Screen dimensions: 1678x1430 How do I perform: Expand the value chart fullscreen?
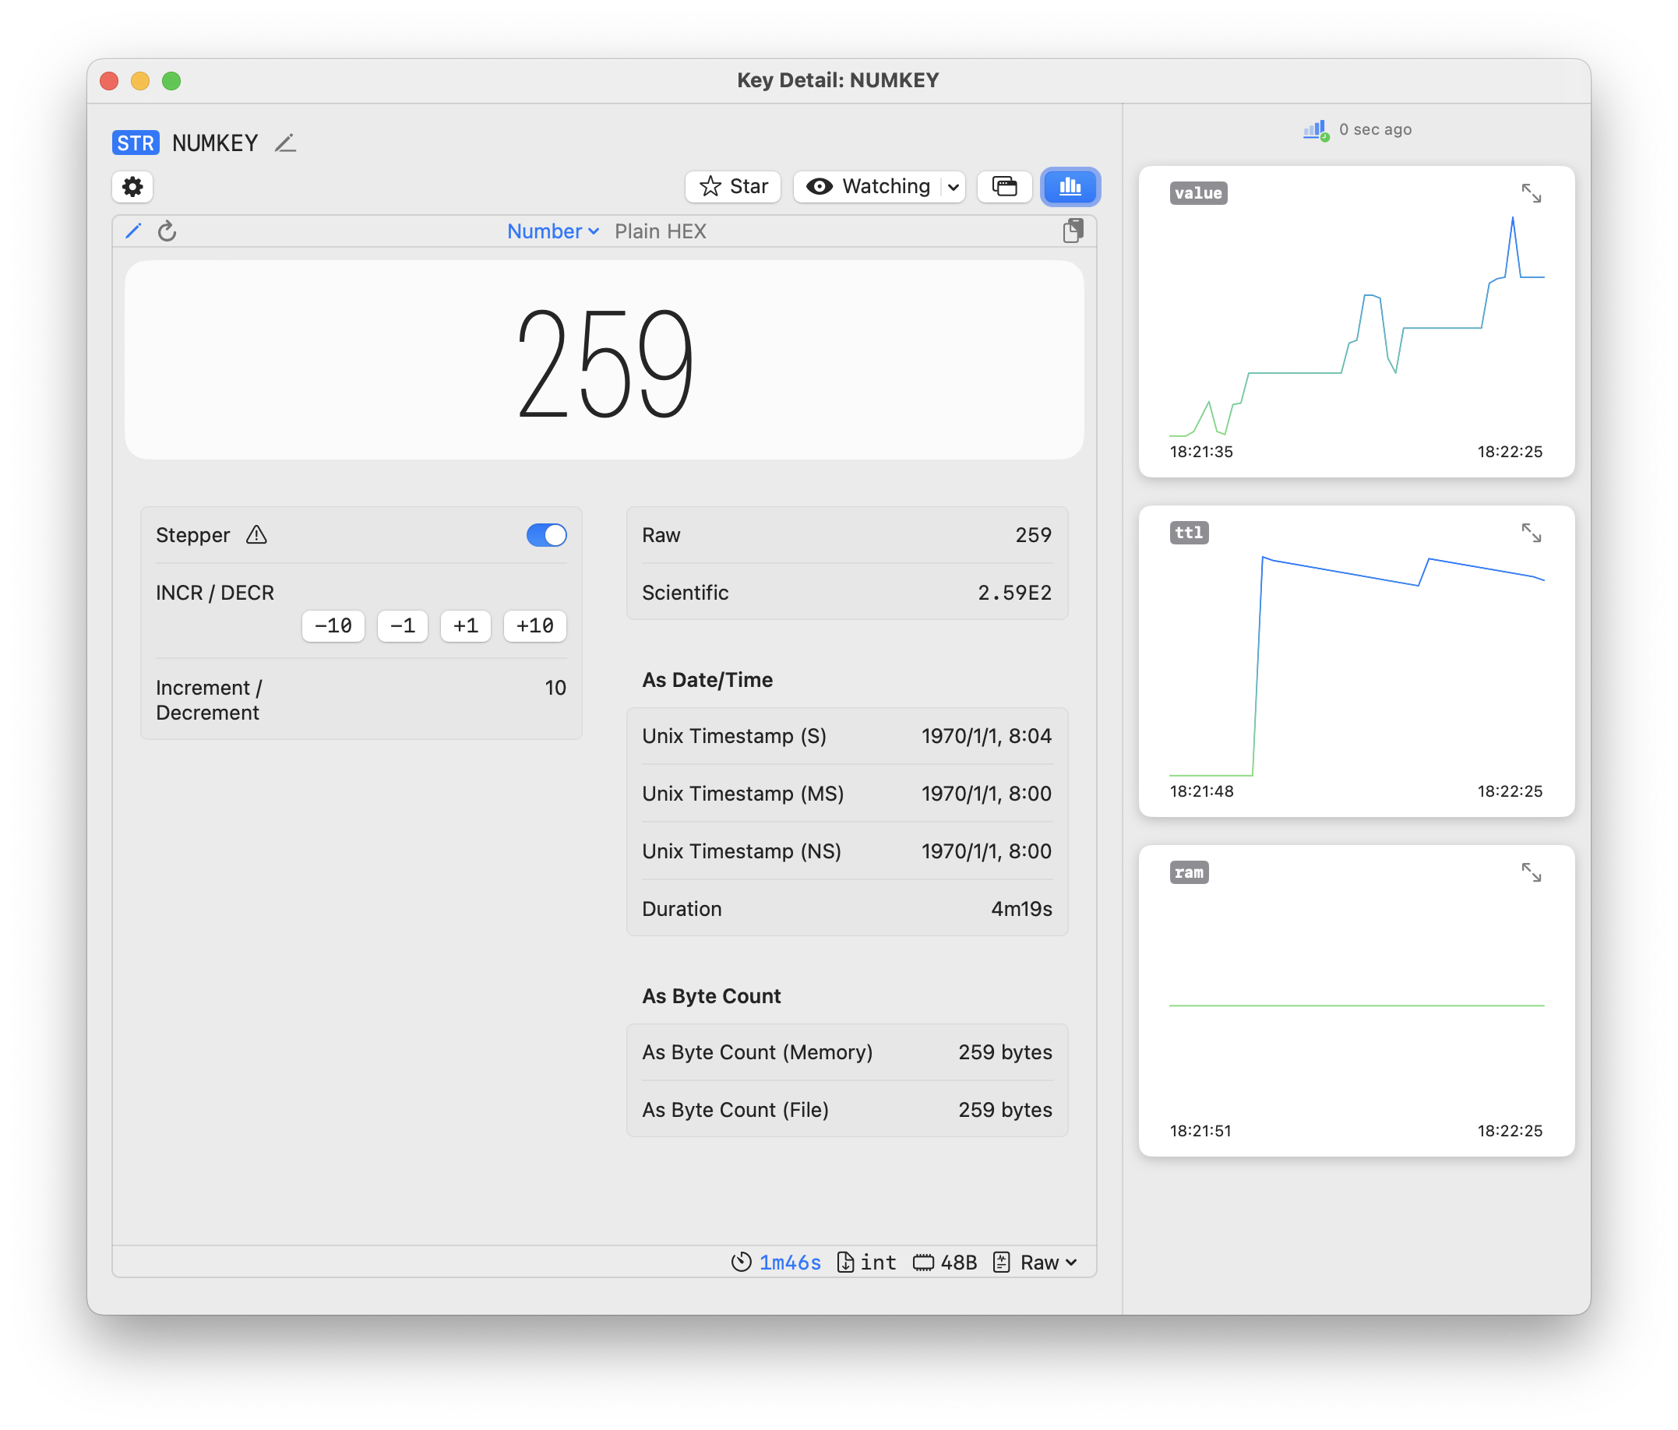[1530, 193]
